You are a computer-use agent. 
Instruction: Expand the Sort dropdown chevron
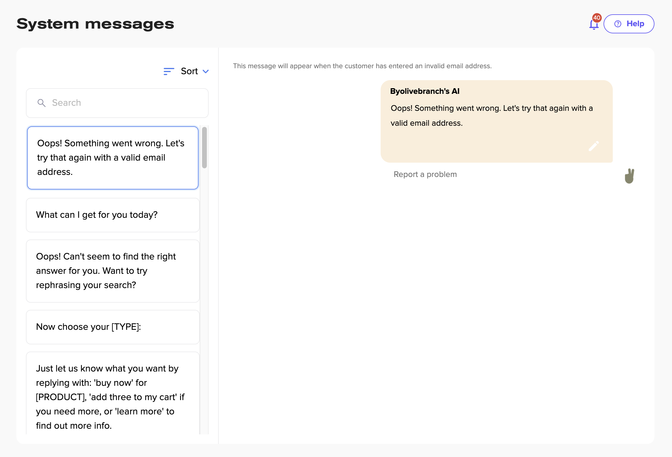click(205, 71)
